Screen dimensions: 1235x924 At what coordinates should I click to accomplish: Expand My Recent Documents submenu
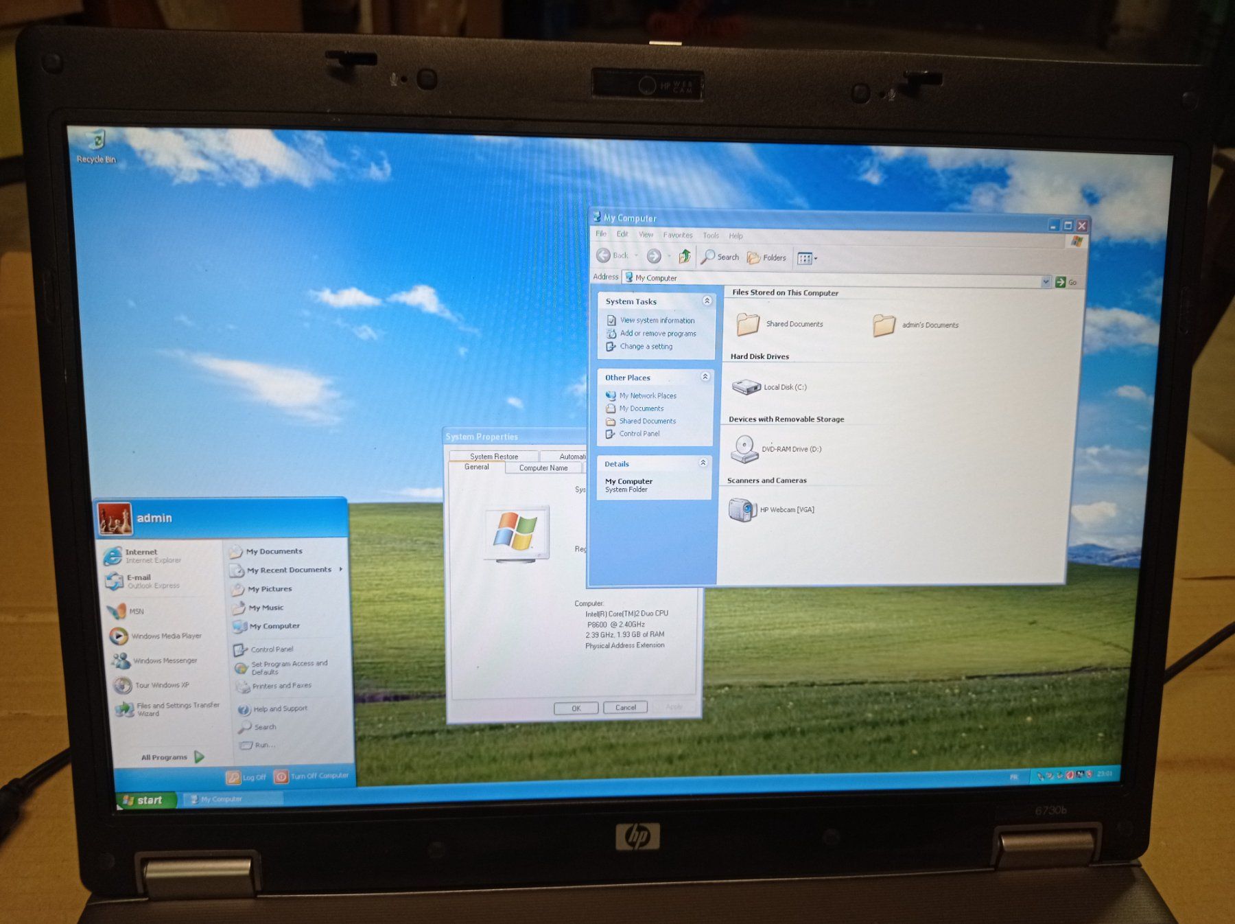pos(286,570)
